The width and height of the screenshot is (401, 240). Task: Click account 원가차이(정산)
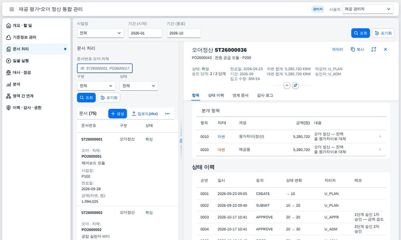click(251, 137)
